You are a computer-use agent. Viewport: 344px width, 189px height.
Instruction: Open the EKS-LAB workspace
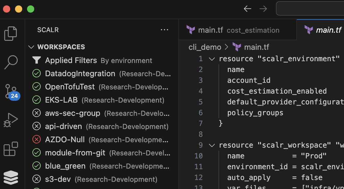click(x=102, y=100)
